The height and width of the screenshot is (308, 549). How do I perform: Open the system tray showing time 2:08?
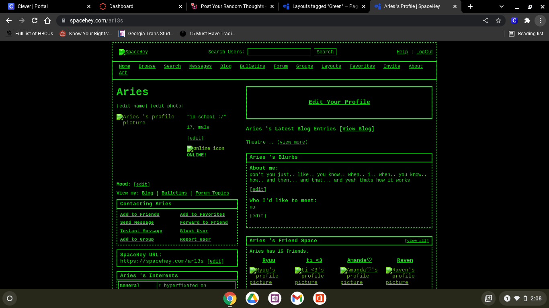coord(522,298)
